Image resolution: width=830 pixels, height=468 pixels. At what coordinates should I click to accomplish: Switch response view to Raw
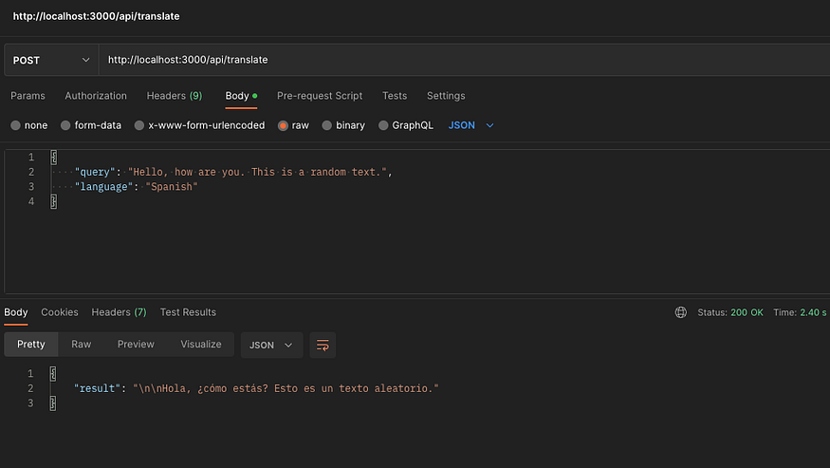pos(82,345)
